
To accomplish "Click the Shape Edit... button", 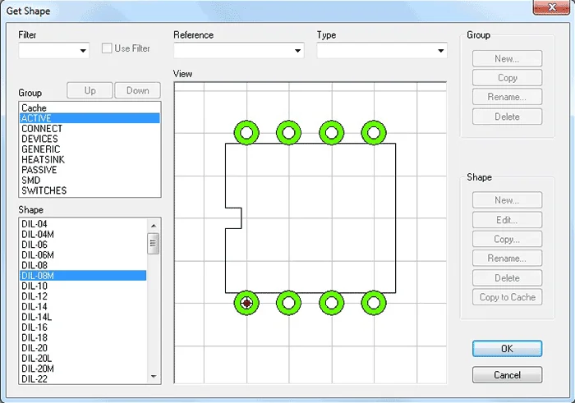I will (507, 220).
